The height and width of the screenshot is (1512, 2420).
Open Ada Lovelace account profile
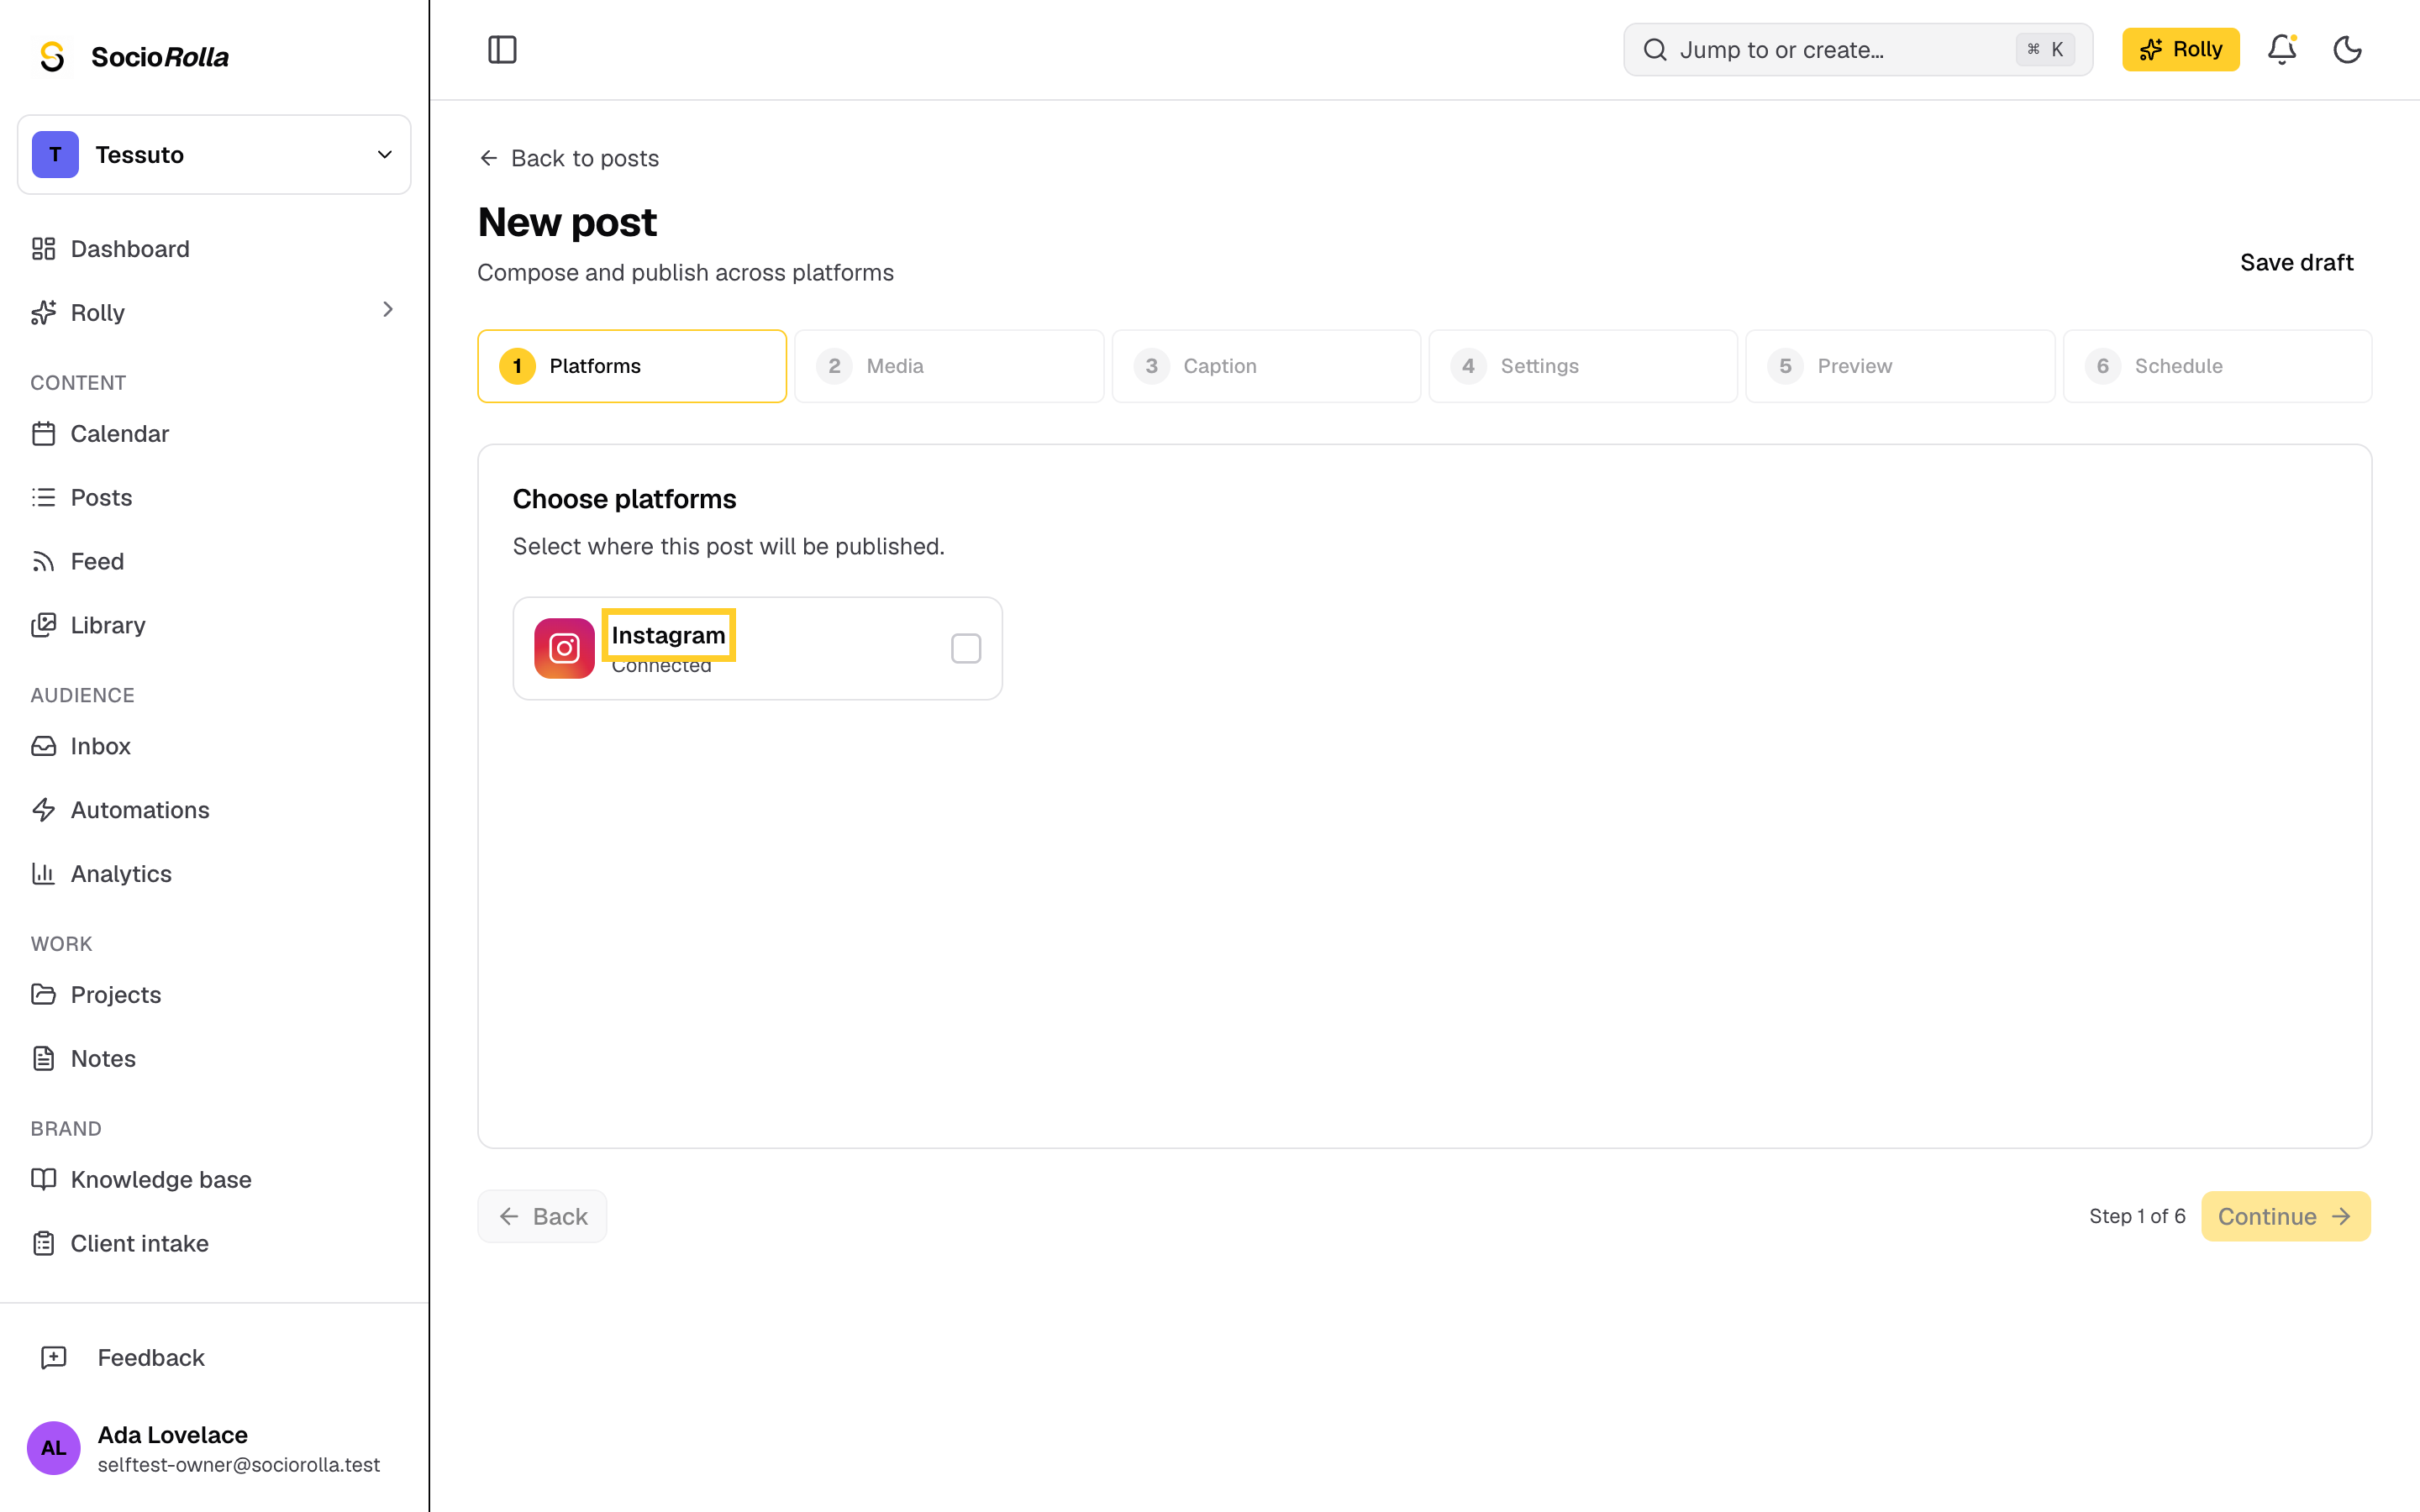pyautogui.click(x=214, y=1448)
